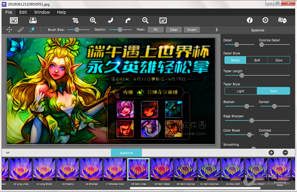Click the Clear mask button
297x192 pixels.
point(174,30)
